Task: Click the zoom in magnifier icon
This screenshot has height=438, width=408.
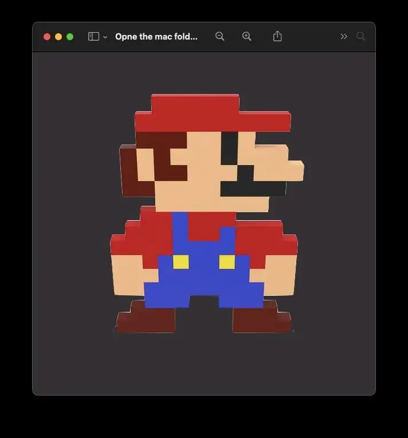Action: (x=246, y=36)
